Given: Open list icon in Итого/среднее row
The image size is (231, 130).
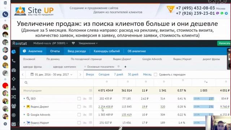Looking at the screenshot, I should click(x=91, y=91).
